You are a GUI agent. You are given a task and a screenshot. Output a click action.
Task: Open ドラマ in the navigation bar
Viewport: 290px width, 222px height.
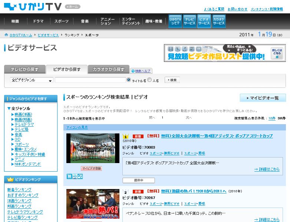(x=38, y=21)
